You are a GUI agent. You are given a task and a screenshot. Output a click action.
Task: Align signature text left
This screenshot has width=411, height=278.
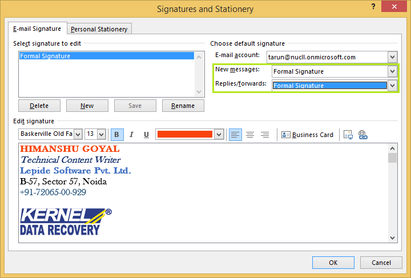[235, 135]
